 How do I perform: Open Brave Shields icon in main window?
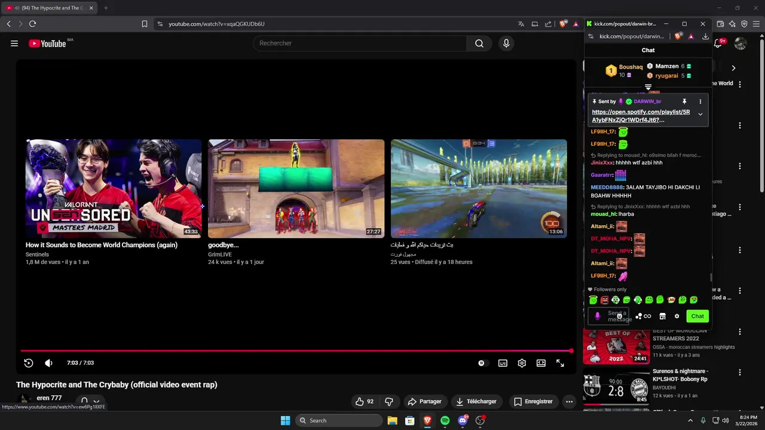point(563,24)
